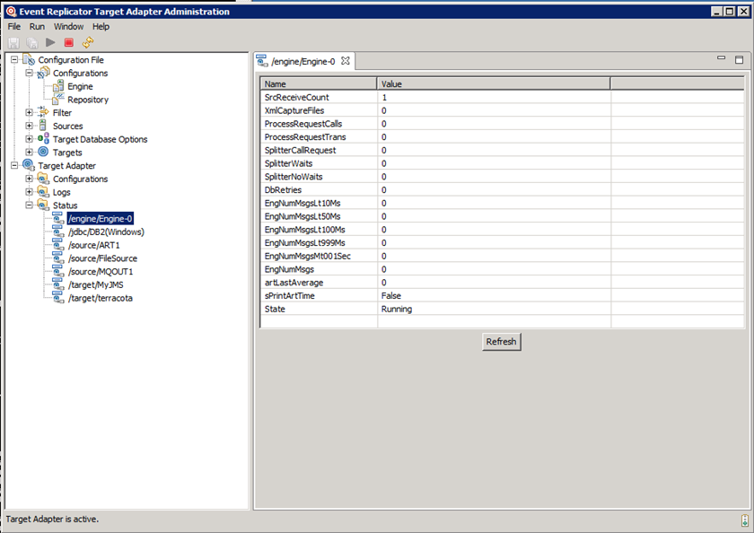The width and height of the screenshot is (754, 533).
Task: Maximize the Engine-0 view panel
Action: pyautogui.click(x=739, y=60)
